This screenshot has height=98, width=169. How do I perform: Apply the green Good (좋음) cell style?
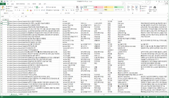tap(119, 7)
